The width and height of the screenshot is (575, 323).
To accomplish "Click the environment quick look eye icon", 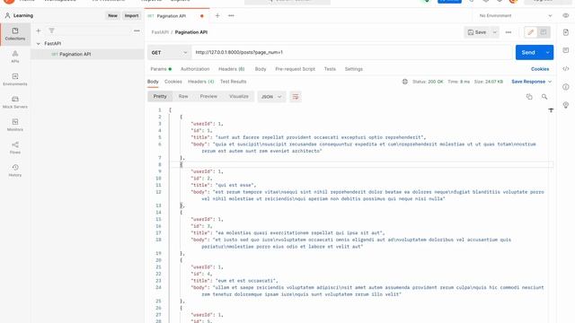I will coord(566,16).
